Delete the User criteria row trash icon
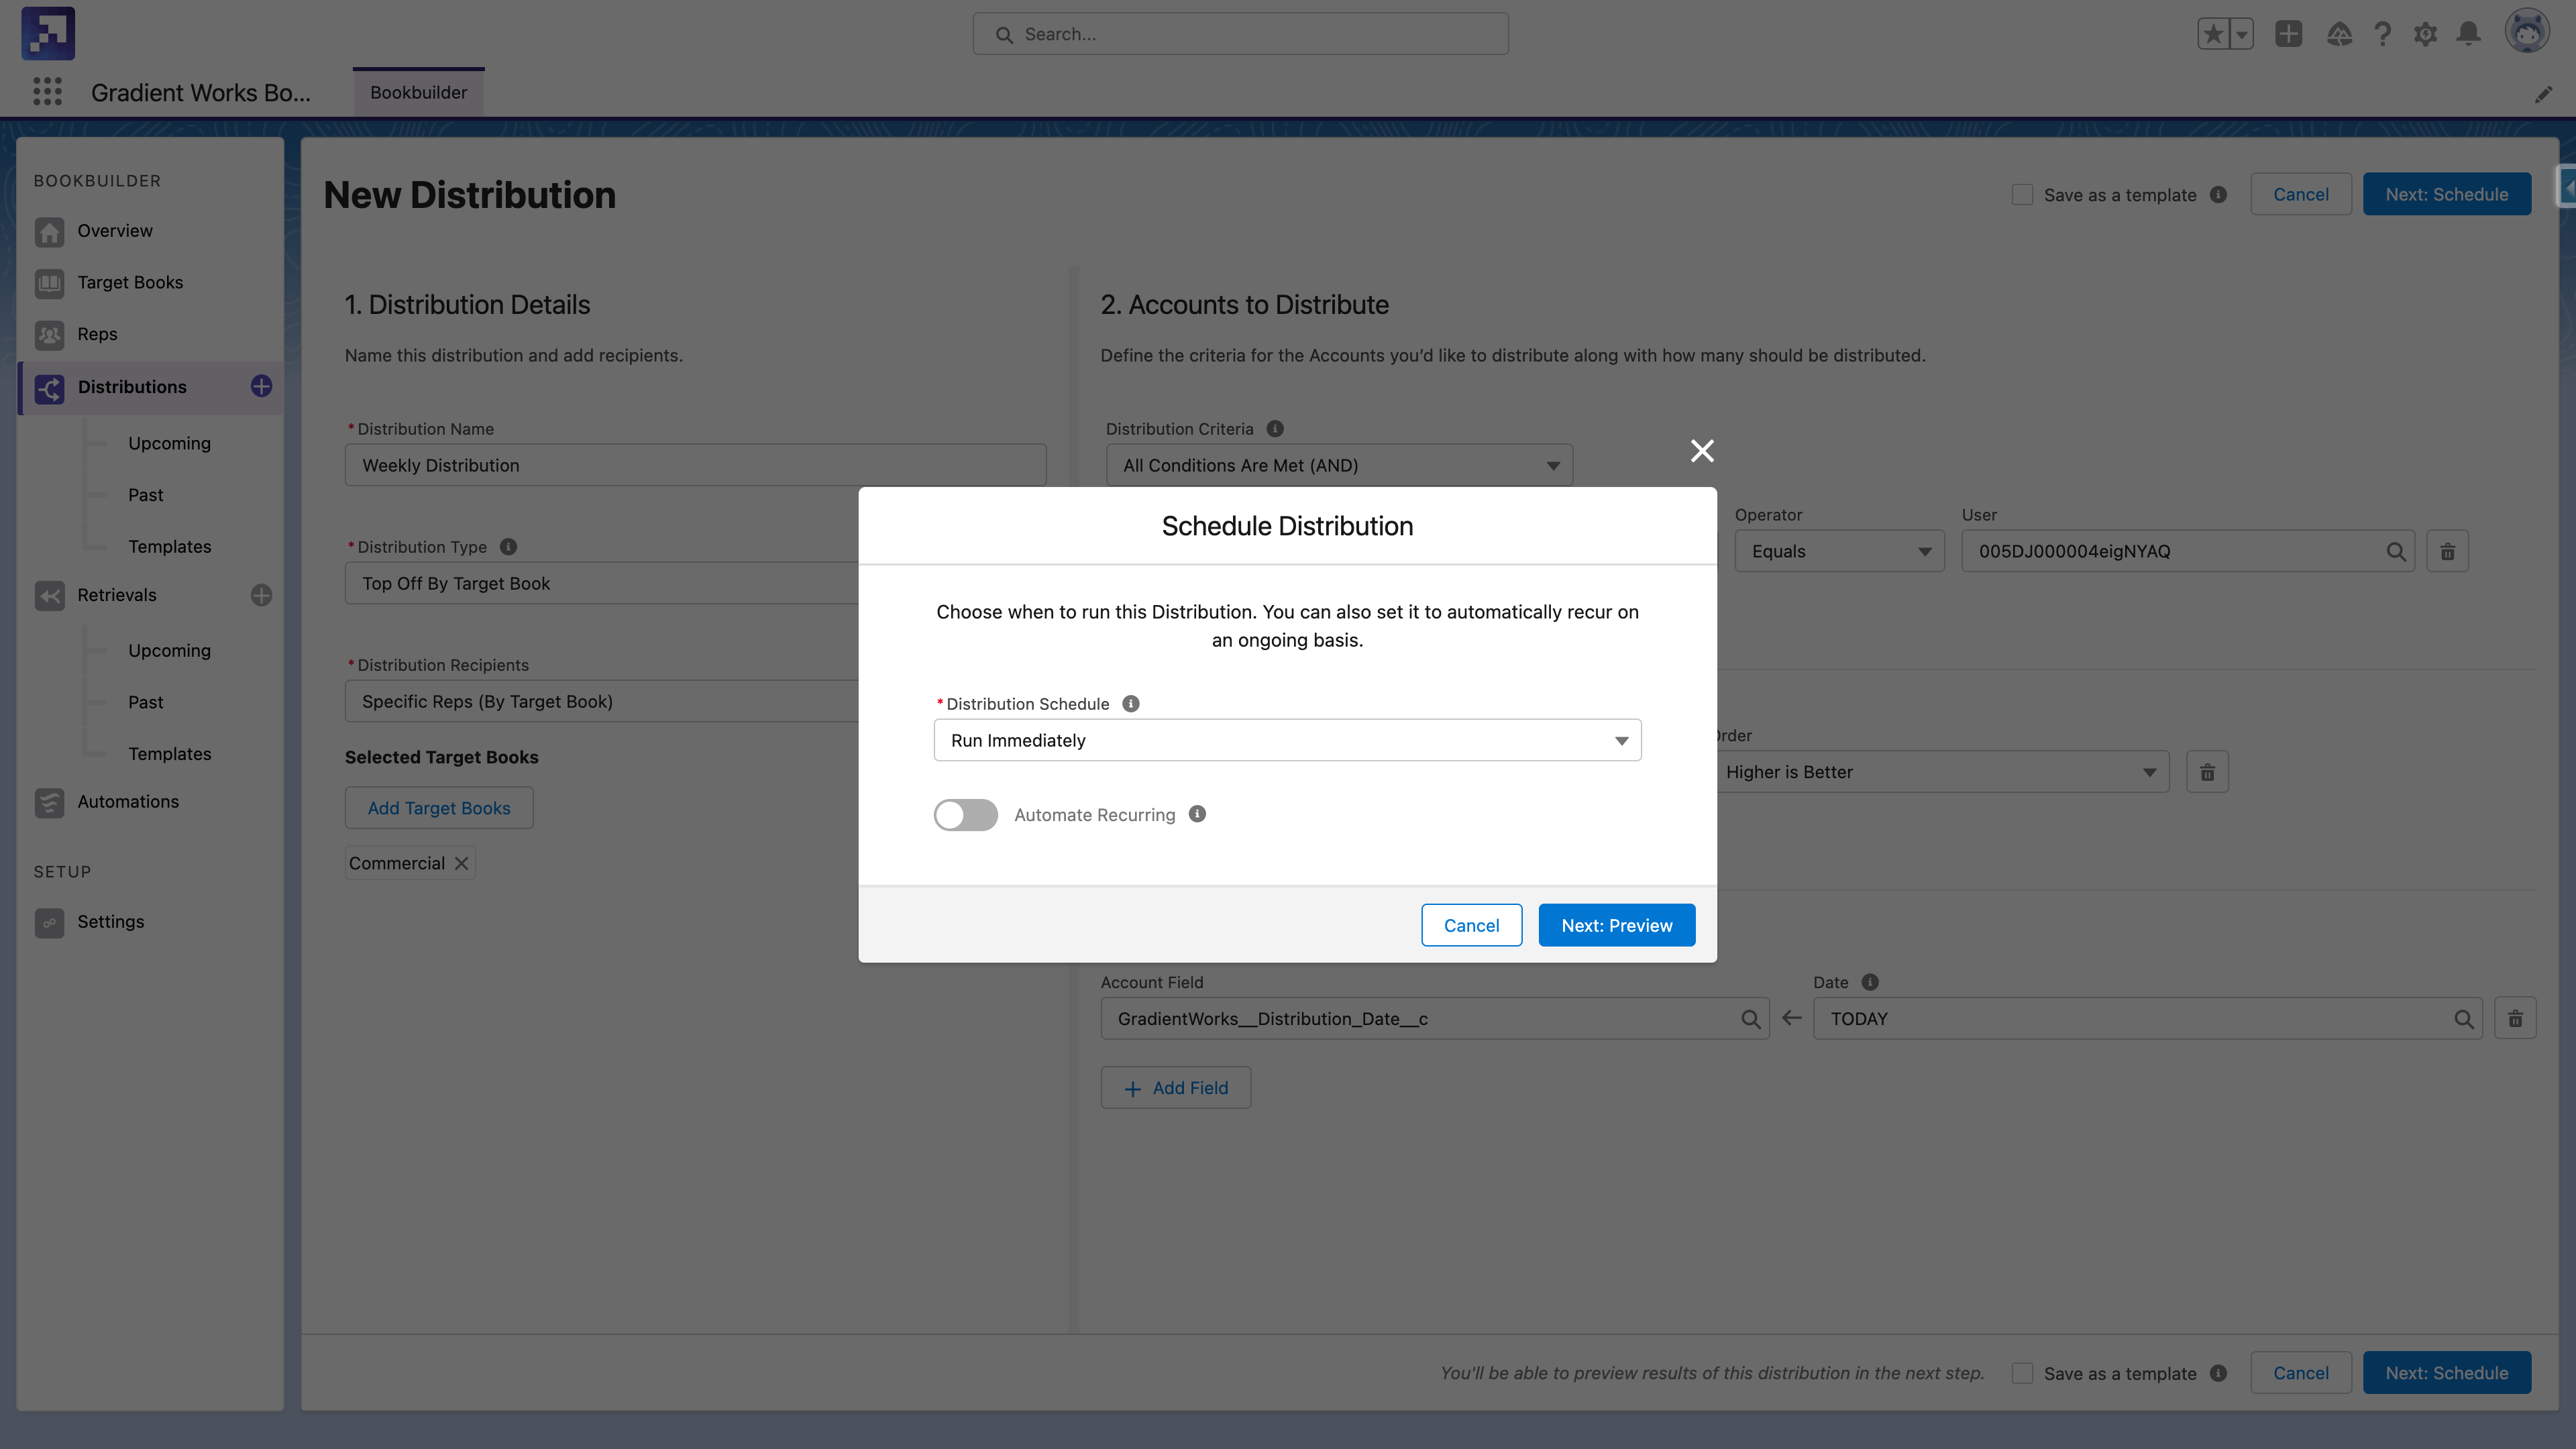This screenshot has width=2576, height=1449. [2447, 551]
